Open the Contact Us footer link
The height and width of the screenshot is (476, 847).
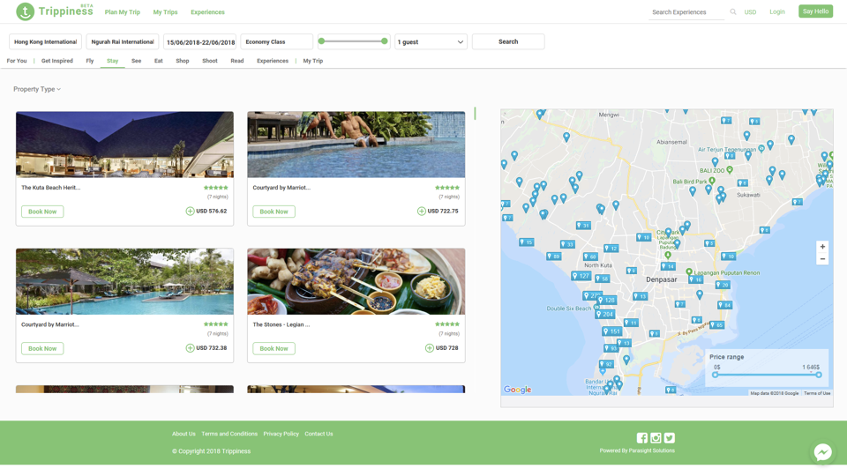pyautogui.click(x=319, y=434)
